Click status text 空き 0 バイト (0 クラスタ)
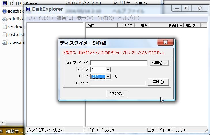Viewport: 210px width, 135px height. (x=166, y=130)
